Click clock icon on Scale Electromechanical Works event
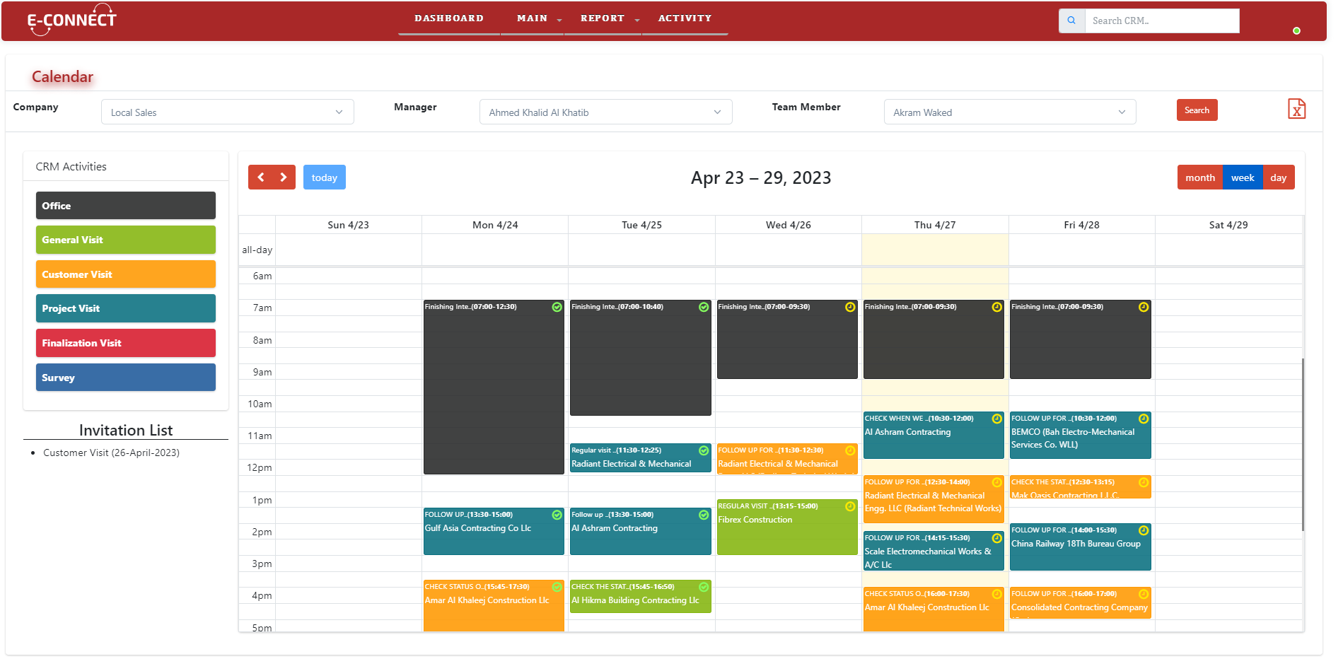This screenshot has width=1343, height=671. 997,538
